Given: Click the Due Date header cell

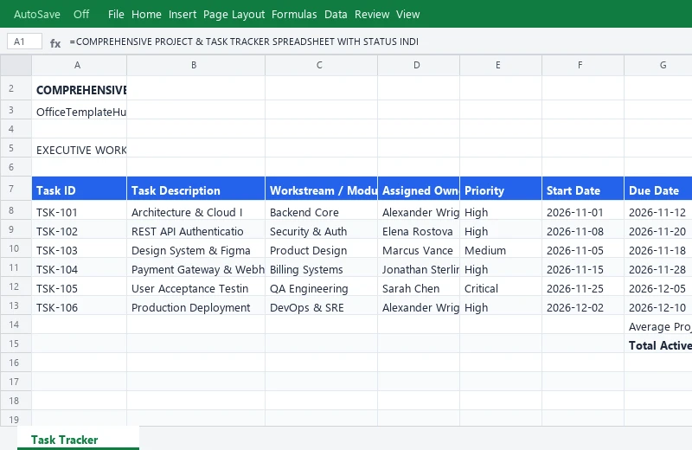Looking at the screenshot, I should 658,189.
